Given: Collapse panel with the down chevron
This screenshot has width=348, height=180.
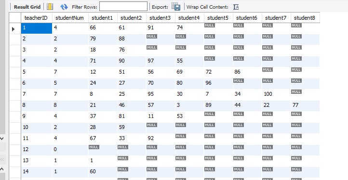Looking at the screenshot, I should (x=2, y=139).
